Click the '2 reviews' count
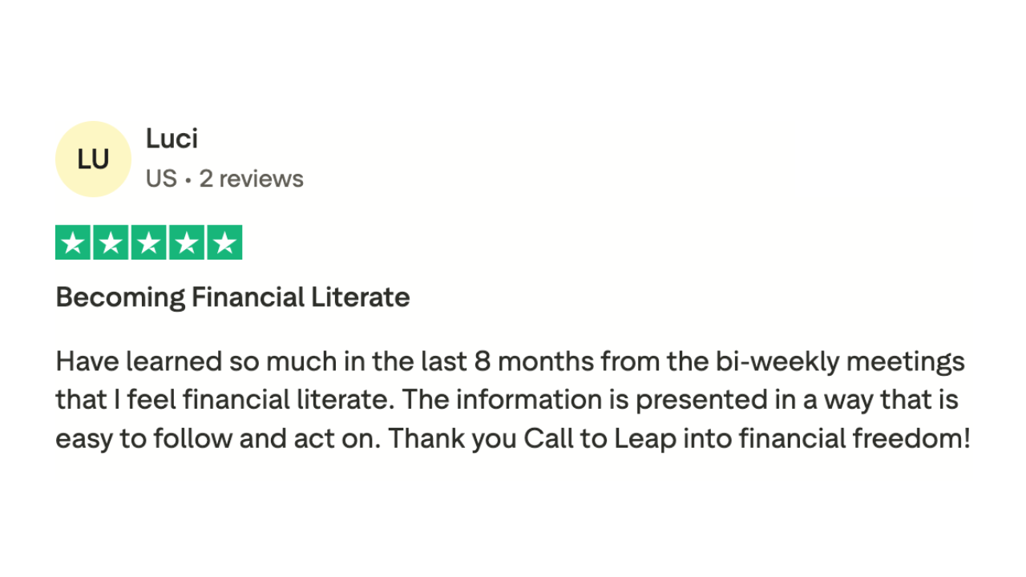The height and width of the screenshot is (577, 1026). pyautogui.click(x=251, y=178)
